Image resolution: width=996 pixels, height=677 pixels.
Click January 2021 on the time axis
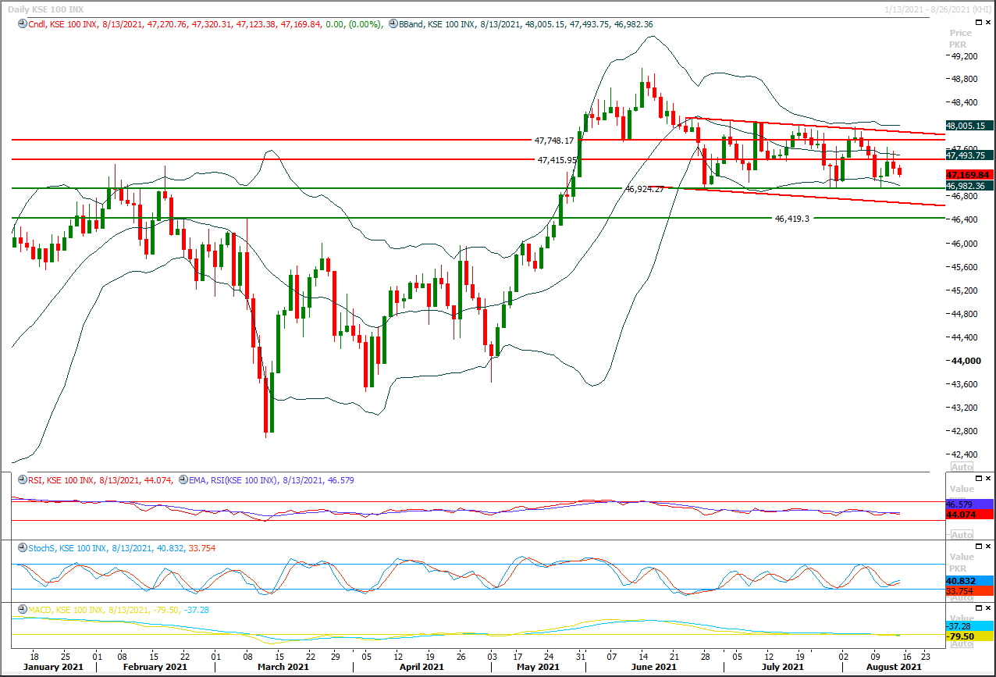coord(53,667)
